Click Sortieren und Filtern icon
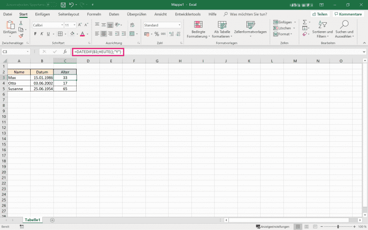 (323, 29)
